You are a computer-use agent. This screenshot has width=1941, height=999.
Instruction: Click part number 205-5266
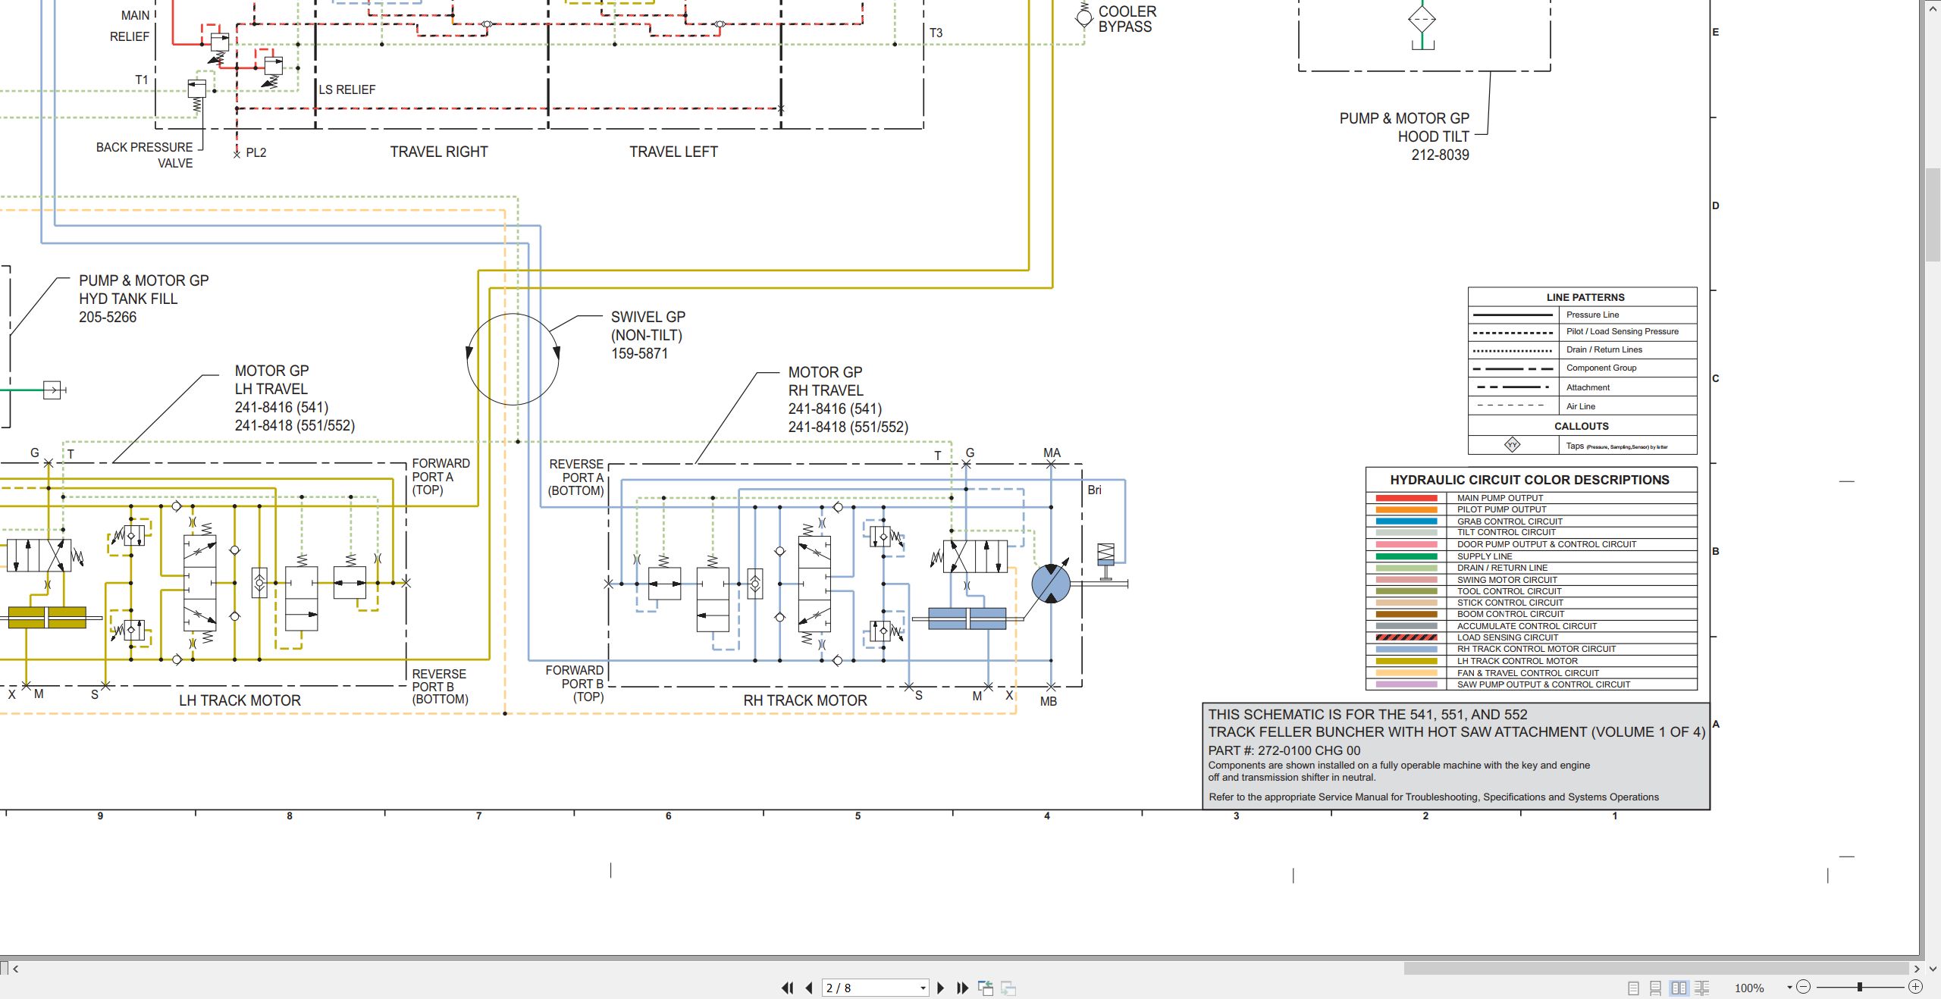(108, 317)
